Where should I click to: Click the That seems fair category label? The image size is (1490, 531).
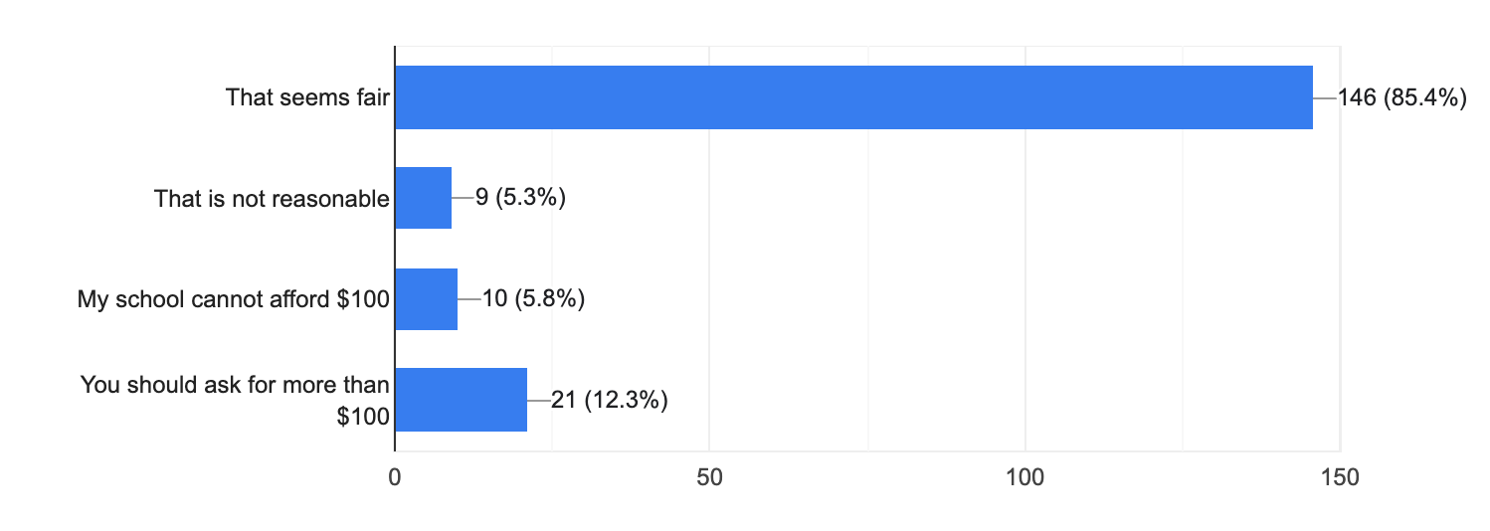pos(307,97)
